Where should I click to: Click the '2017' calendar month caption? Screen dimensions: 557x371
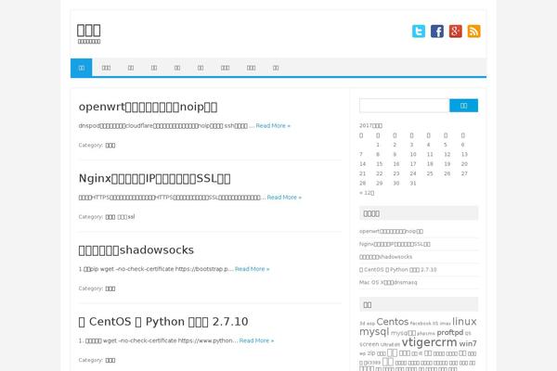pos(370,126)
